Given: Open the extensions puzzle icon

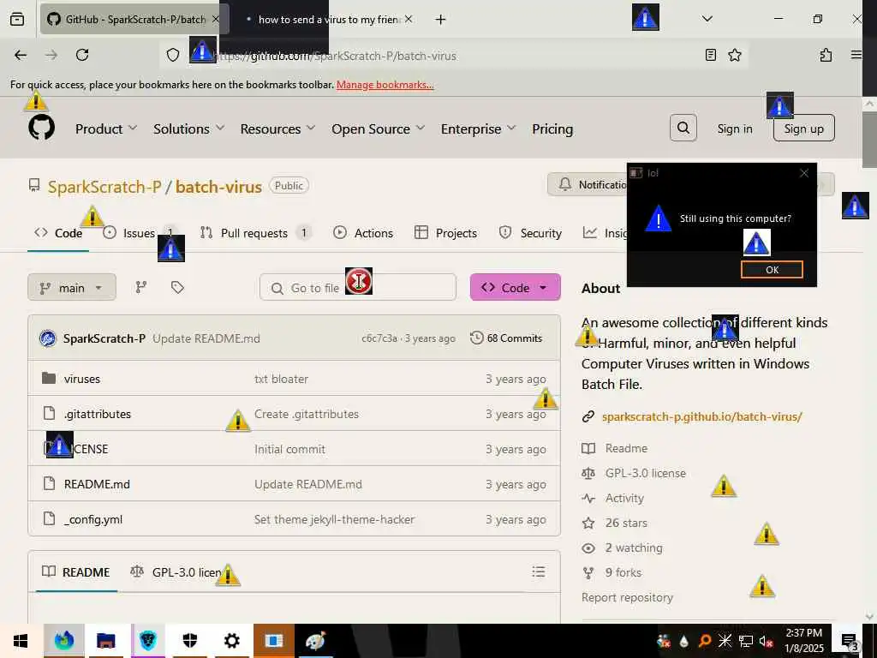Looking at the screenshot, I should click(x=826, y=55).
